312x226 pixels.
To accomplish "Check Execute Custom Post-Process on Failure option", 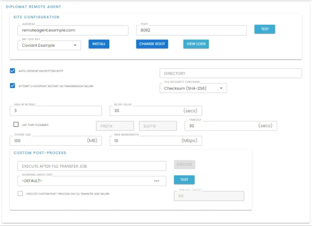I will (x=20, y=193).
